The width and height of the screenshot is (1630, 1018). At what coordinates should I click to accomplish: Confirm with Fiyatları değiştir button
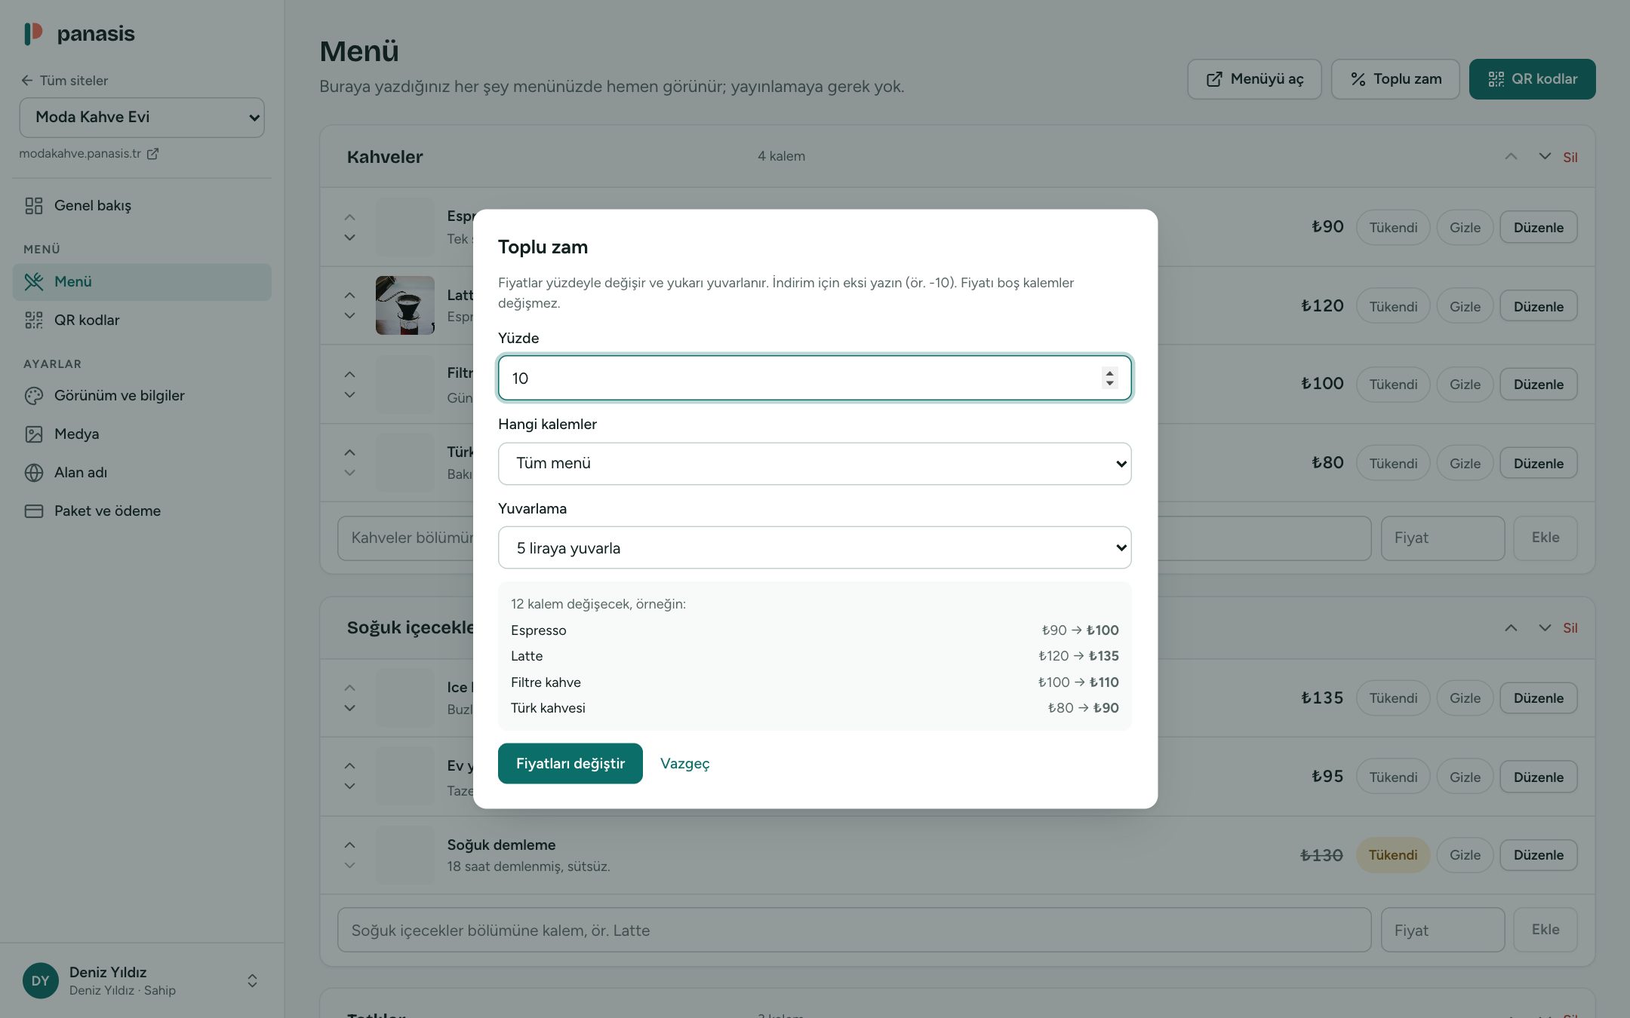click(570, 763)
